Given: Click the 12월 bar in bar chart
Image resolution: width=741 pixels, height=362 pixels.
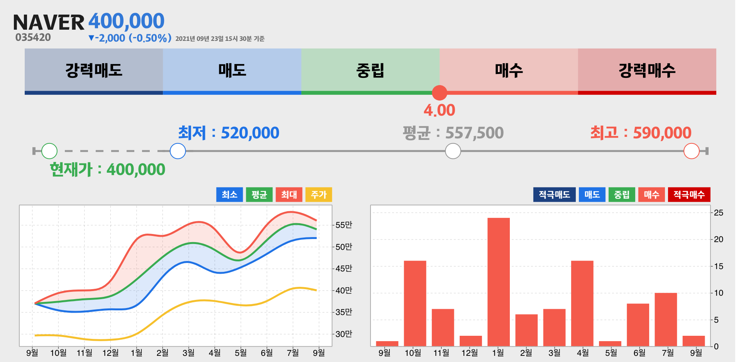Looking at the screenshot, I should click(x=471, y=341).
